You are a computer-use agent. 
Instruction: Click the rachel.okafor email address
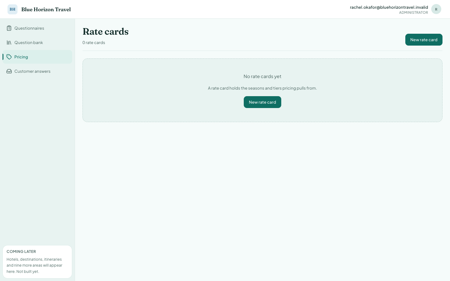(x=389, y=7)
